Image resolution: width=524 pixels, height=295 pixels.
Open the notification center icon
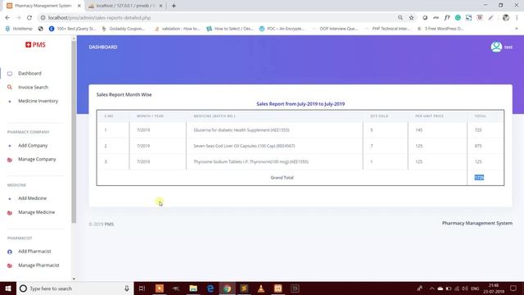pos(513,288)
